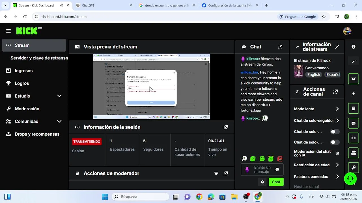Edit stream info using the pencil in Información del stream
Viewport: 362px width, 203px height.
[x=337, y=47]
